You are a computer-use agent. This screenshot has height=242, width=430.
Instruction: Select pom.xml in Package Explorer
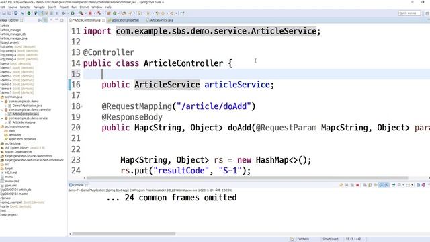[x=11, y=186]
